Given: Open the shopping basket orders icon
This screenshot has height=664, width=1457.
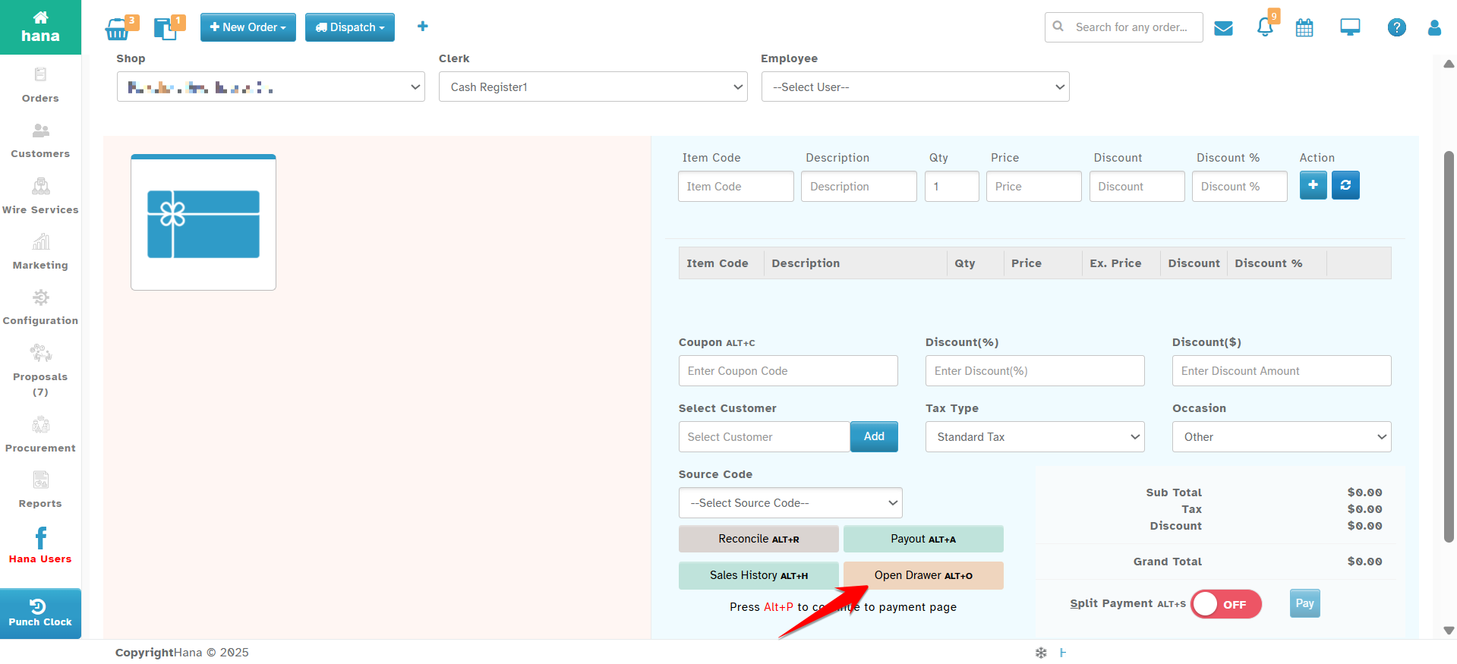Looking at the screenshot, I should pos(118,29).
